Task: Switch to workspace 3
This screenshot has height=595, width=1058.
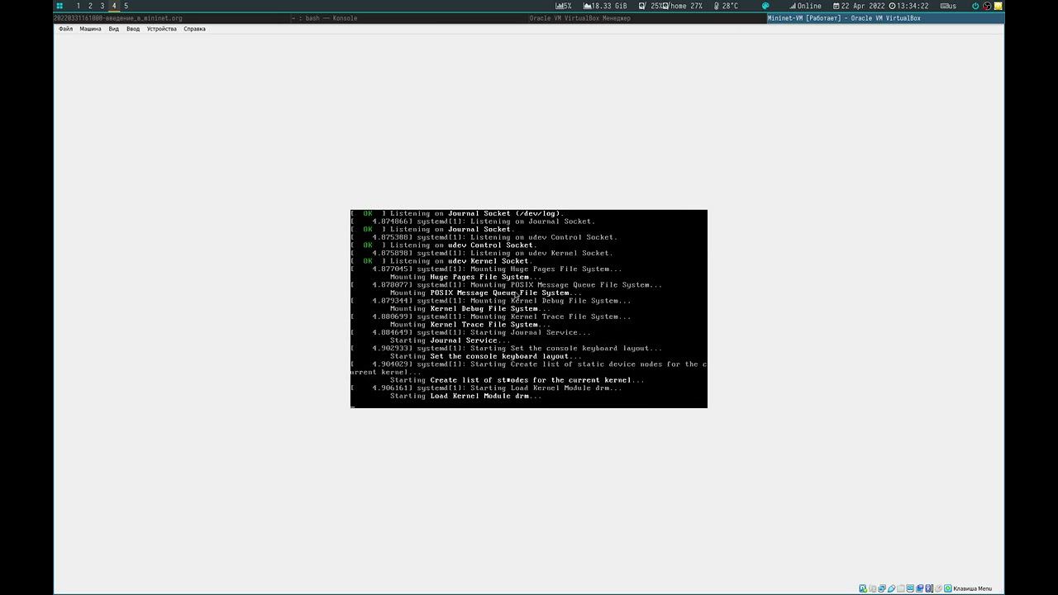Action: pos(102,6)
